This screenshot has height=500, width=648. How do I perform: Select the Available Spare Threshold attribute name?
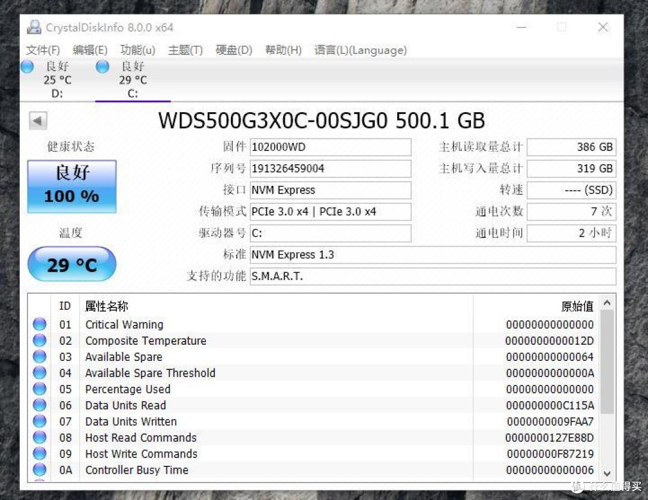151,373
